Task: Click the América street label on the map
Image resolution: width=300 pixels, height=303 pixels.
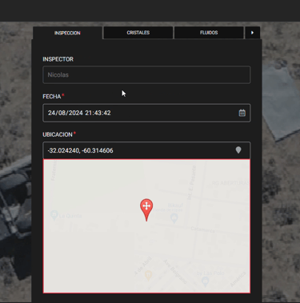Action: [238, 279]
